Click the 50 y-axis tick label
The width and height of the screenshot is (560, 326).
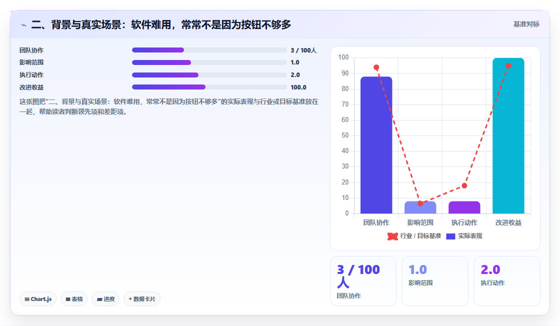(x=345, y=135)
